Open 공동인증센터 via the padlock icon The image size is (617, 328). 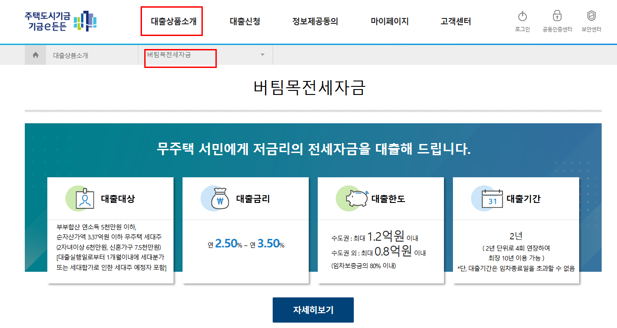pos(557,16)
